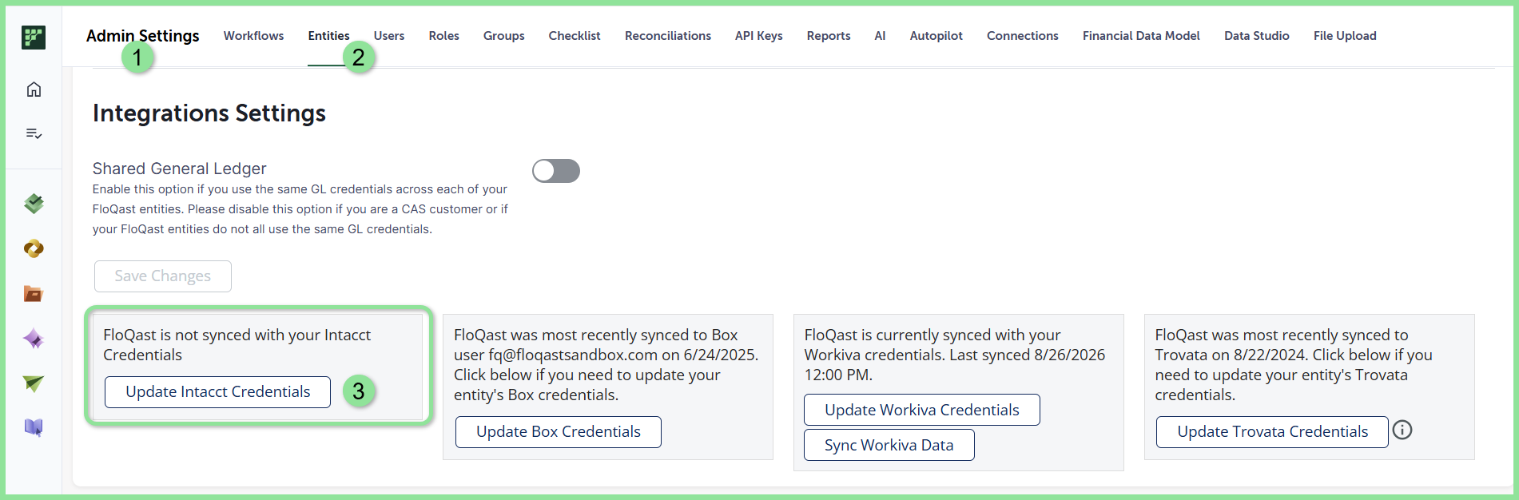Click the green paper plane sidebar icon
The image size is (1519, 500).
point(34,384)
